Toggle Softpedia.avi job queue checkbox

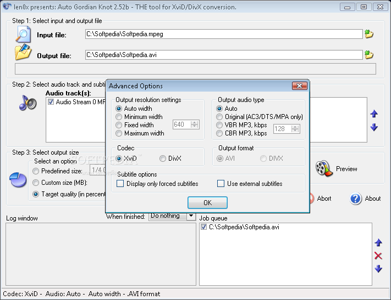pyautogui.click(x=203, y=227)
